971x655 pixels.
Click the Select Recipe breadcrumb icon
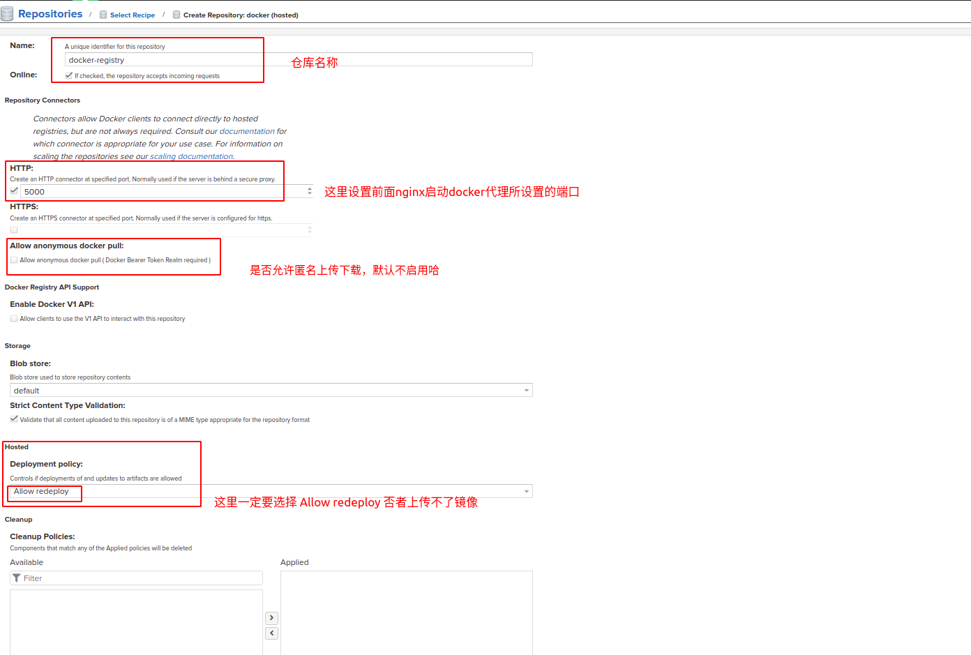tap(103, 15)
